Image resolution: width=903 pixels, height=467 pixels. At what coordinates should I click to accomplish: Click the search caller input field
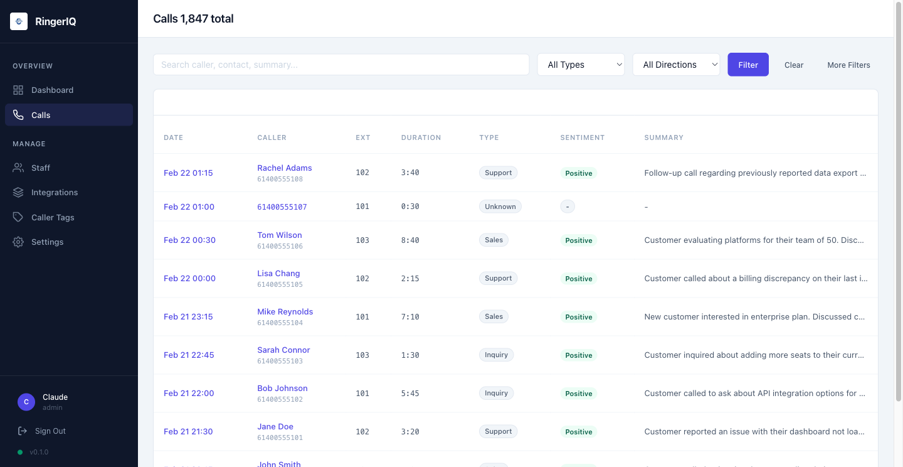click(x=341, y=64)
